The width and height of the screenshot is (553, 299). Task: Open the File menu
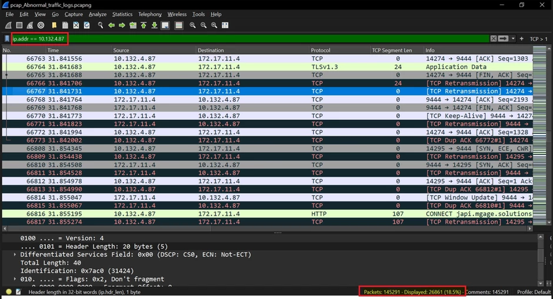9,14
